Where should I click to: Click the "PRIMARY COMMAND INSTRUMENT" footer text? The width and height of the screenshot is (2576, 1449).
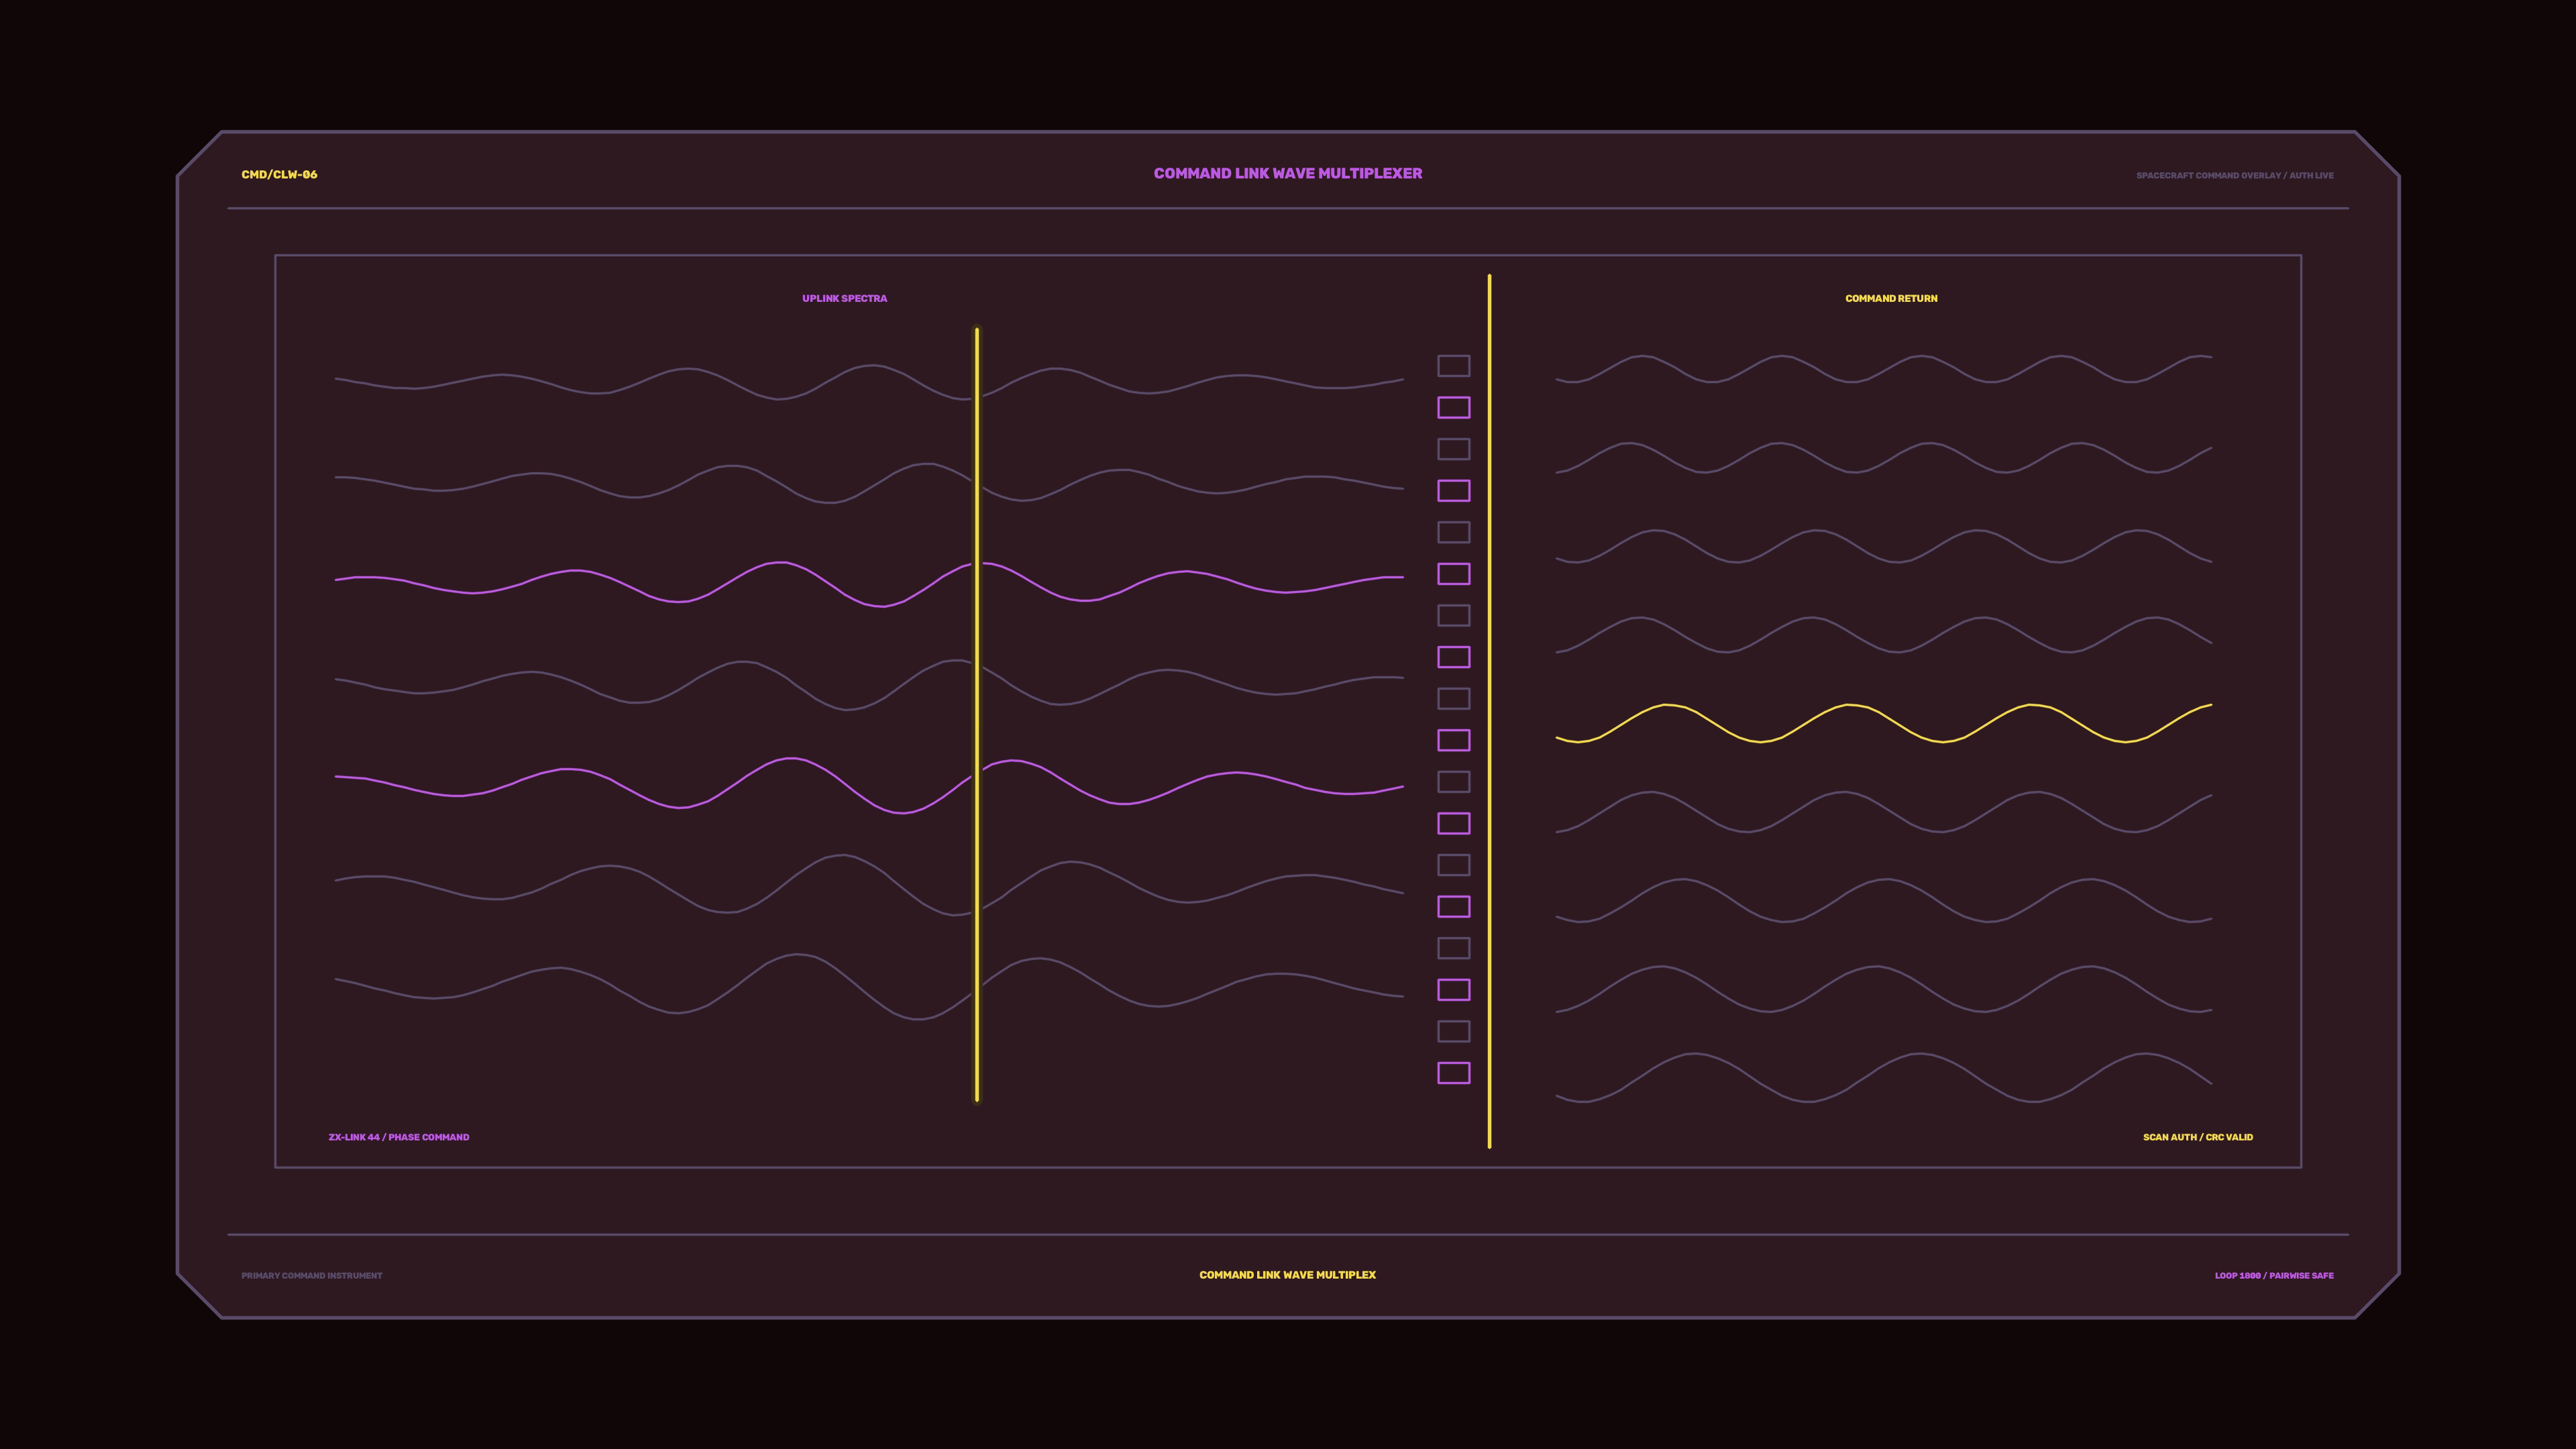coord(312,1276)
